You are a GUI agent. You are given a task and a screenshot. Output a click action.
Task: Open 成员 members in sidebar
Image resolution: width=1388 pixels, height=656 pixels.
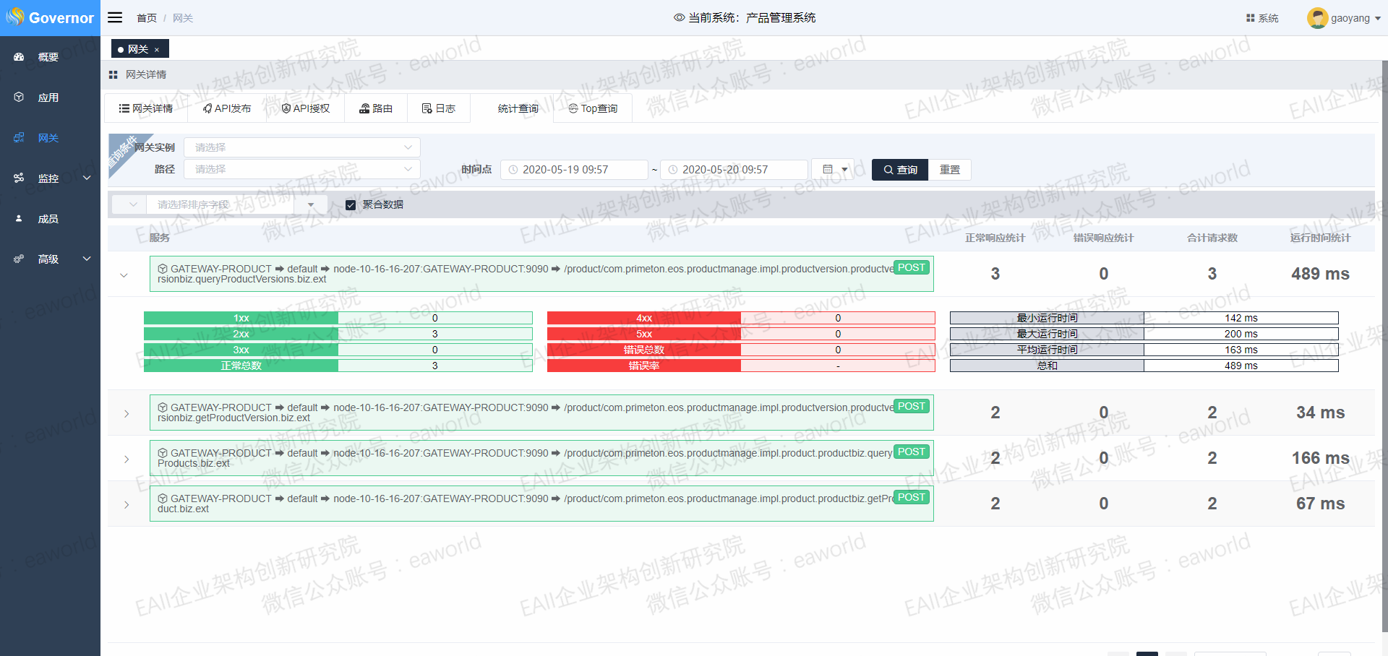(48, 219)
